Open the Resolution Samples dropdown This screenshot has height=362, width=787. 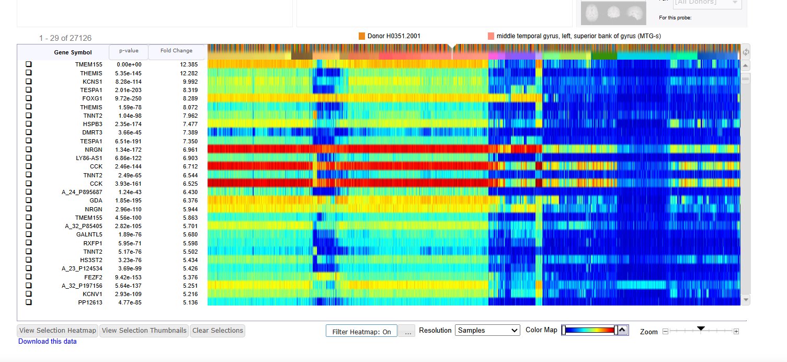coord(487,331)
